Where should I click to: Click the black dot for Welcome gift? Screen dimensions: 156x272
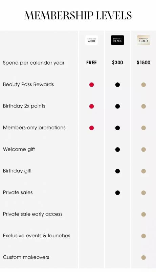117,150
